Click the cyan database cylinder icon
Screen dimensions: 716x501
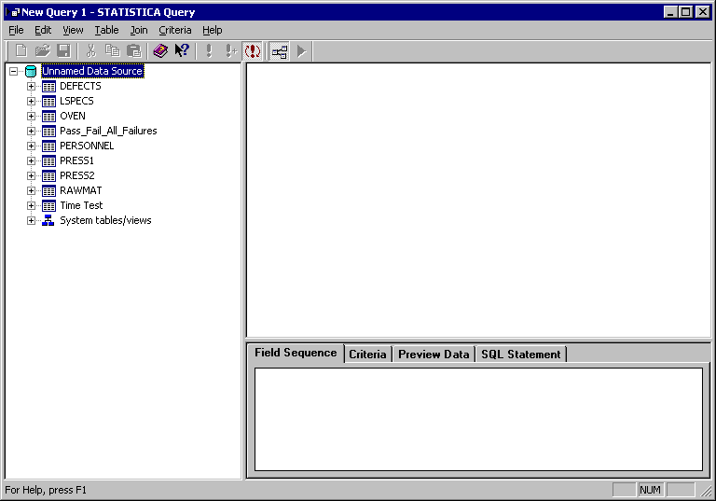tap(31, 71)
